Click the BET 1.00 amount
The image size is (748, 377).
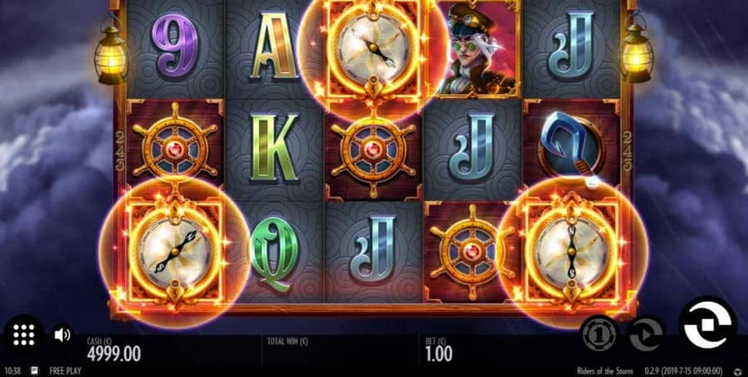438,354
